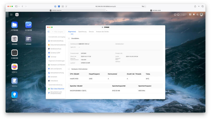
Task: Click the control panel search input field
Action: pyautogui.click(x=57, y=32)
